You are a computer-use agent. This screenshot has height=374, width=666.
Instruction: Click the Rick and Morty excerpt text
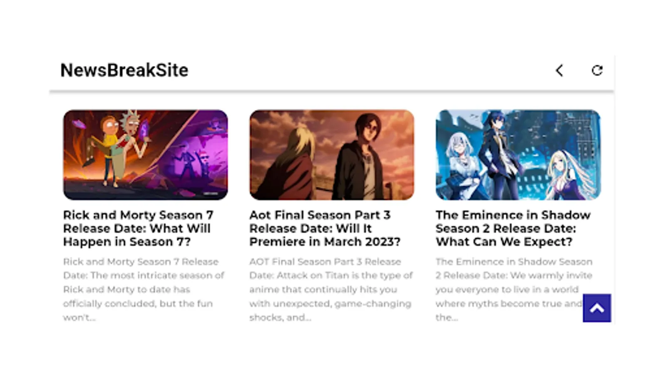144,289
